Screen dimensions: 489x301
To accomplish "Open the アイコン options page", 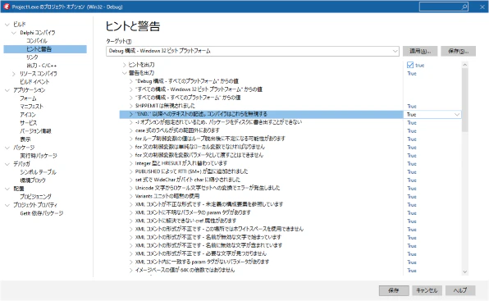I will 28,115.
